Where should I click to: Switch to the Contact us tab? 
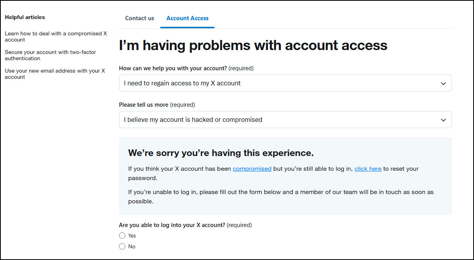pyautogui.click(x=139, y=18)
